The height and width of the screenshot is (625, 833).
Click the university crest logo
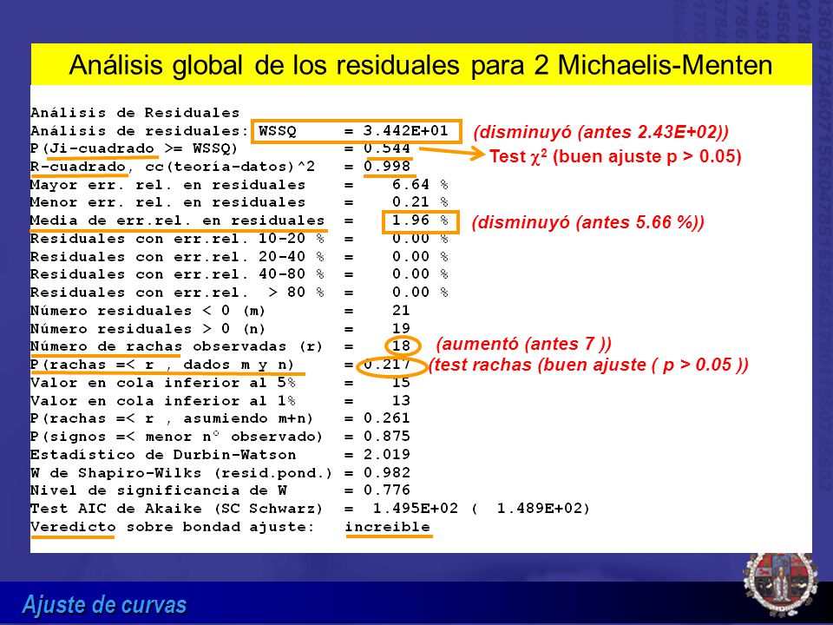[x=781, y=584]
